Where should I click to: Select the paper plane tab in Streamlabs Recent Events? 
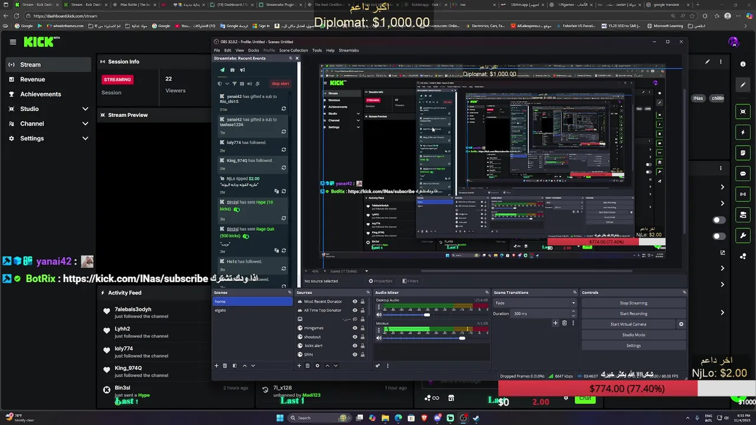pos(222,70)
